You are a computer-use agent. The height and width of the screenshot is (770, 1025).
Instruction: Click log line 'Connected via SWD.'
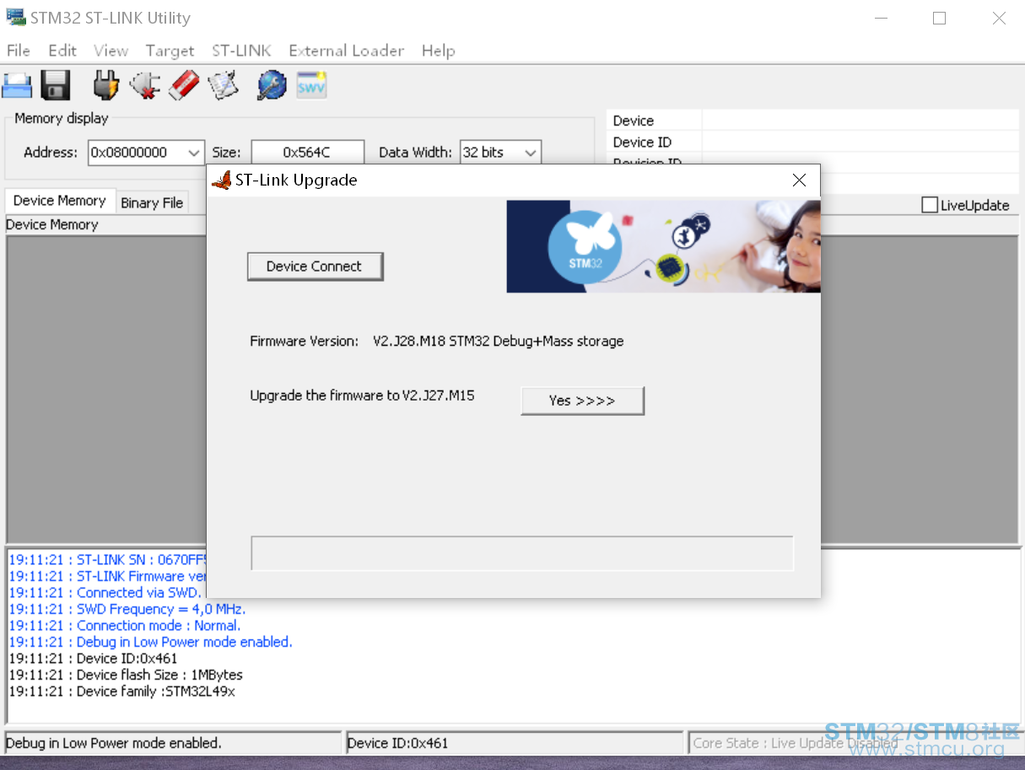(x=107, y=593)
